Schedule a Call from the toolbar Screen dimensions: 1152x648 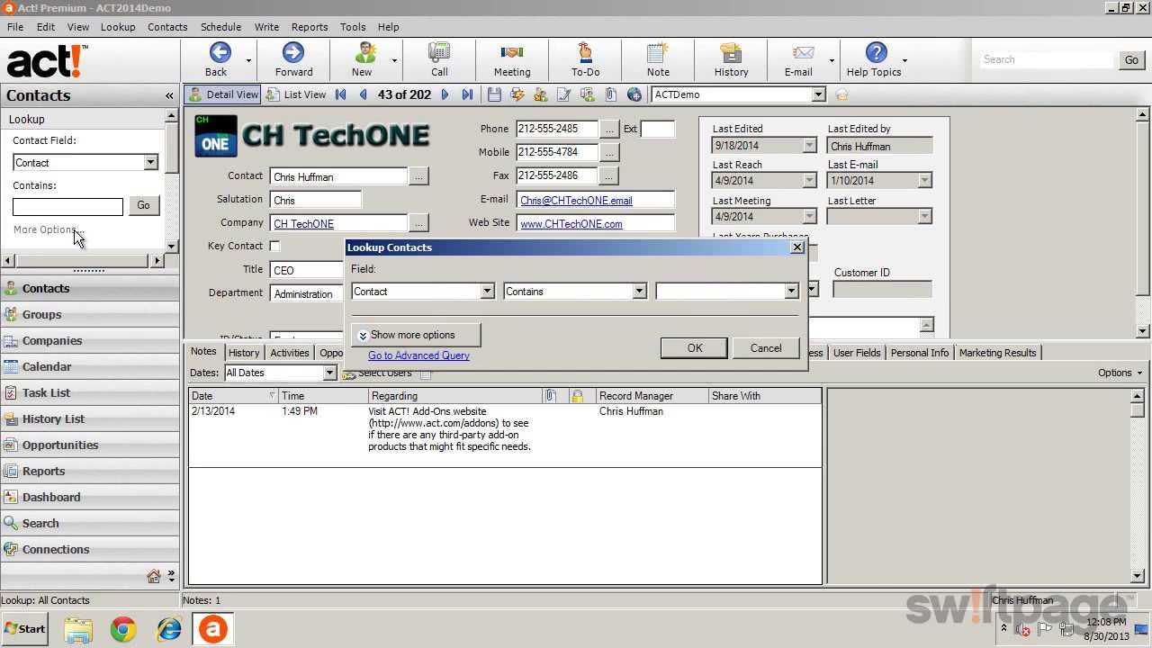tap(439, 59)
